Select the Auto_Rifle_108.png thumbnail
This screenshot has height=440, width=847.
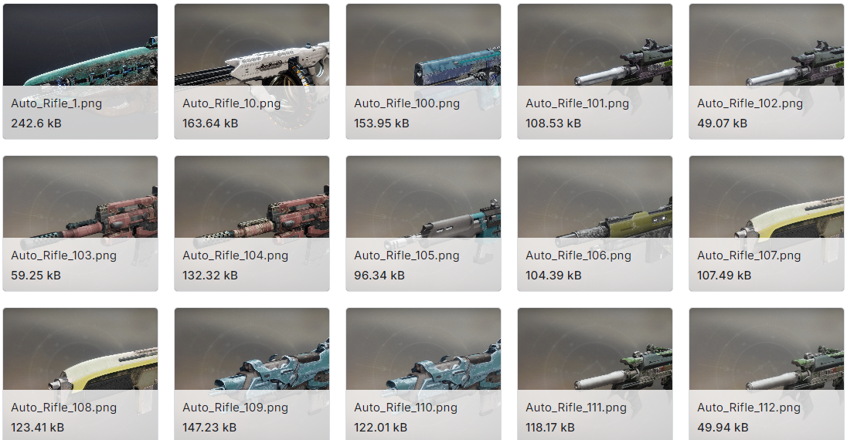[x=80, y=374]
